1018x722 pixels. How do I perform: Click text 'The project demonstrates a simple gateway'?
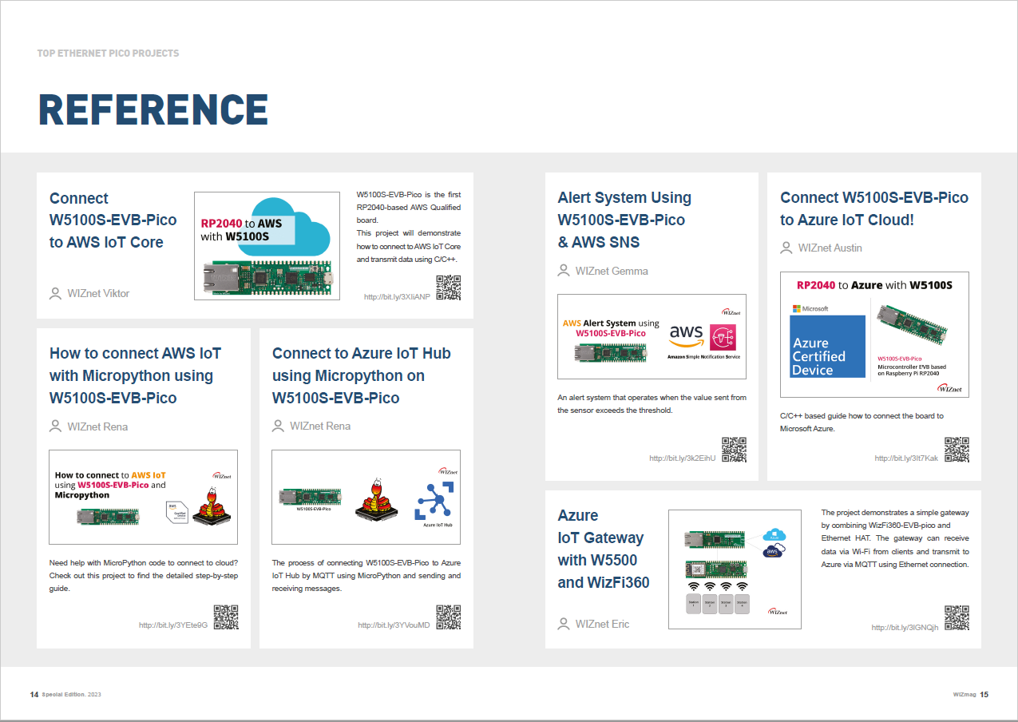(895, 513)
